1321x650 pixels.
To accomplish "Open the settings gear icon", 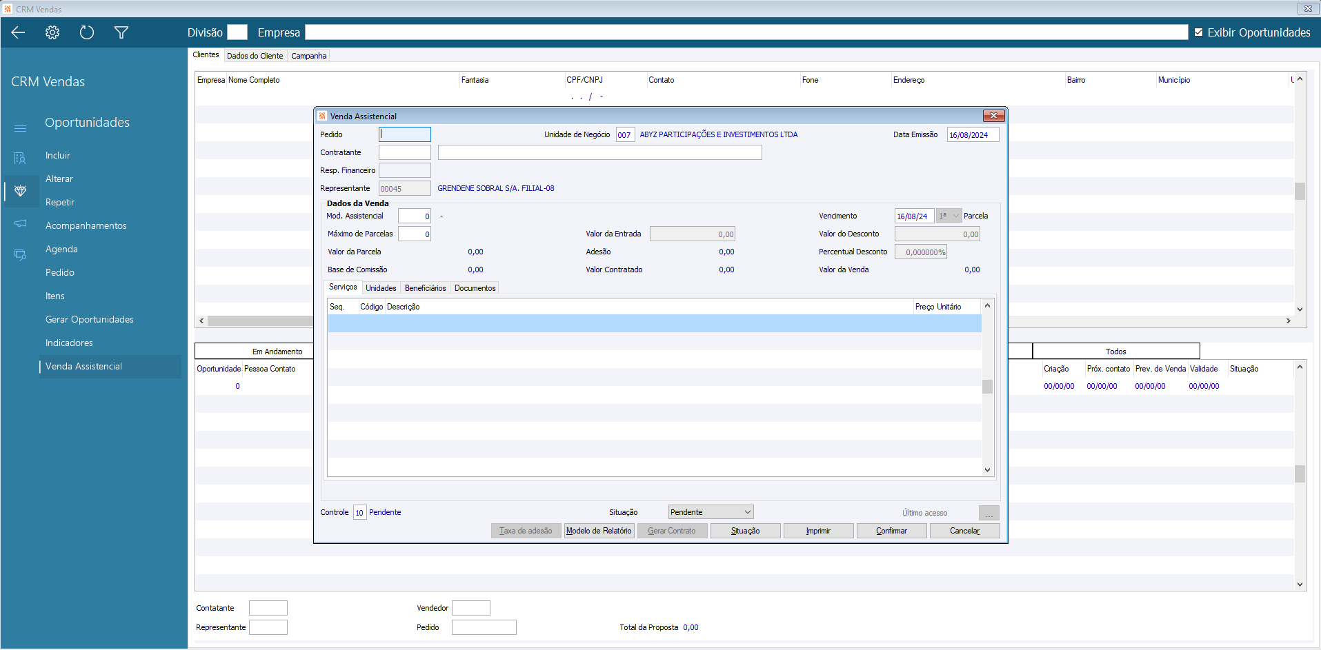I will [52, 32].
